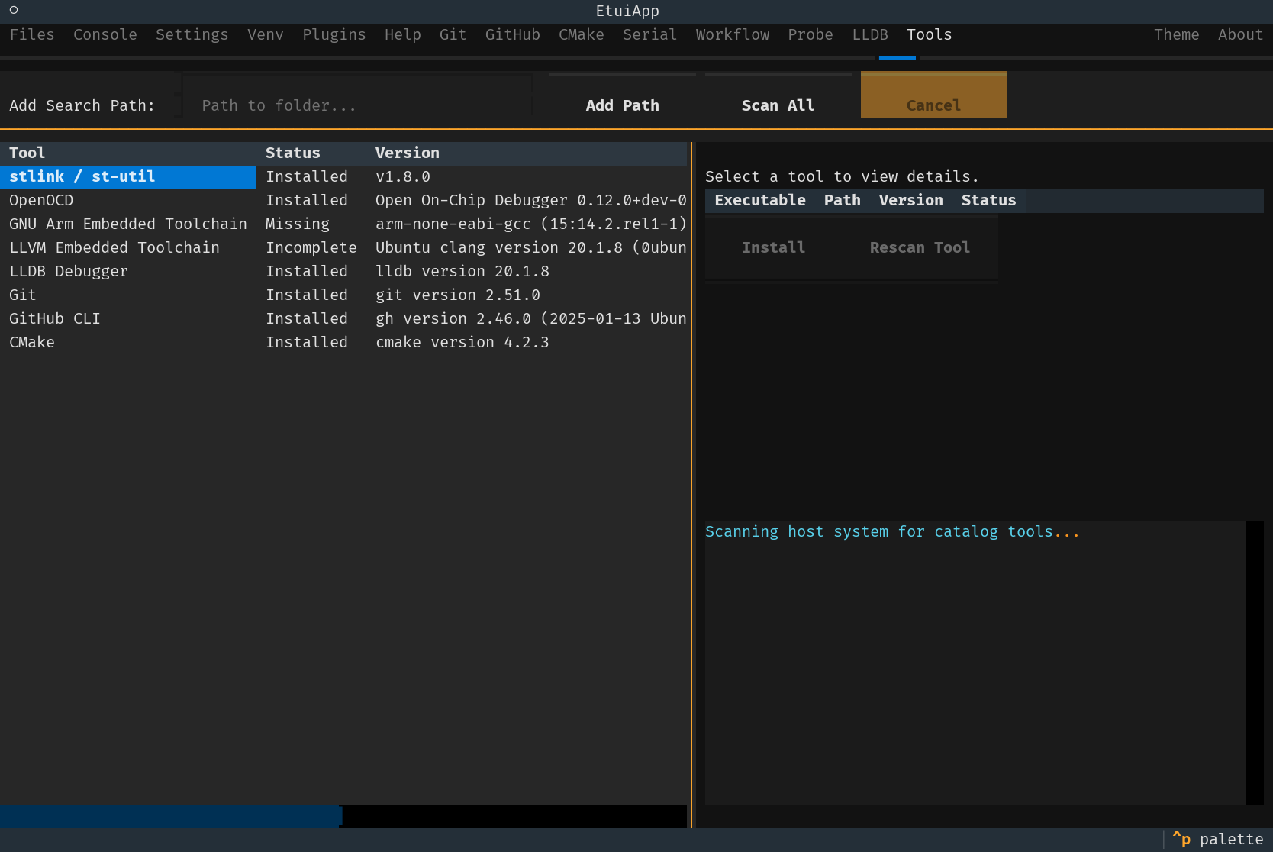Click the Path column header
1273x852 pixels.
click(x=843, y=200)
